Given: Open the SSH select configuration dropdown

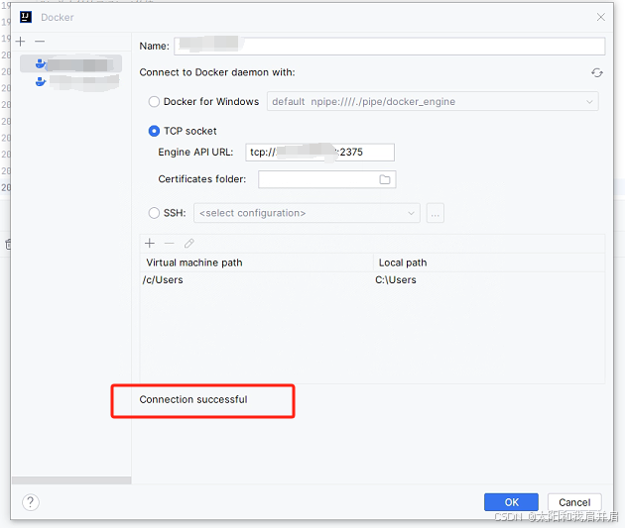Looking at the screenshot, I should pyautogui.click(x=307, y=213).
